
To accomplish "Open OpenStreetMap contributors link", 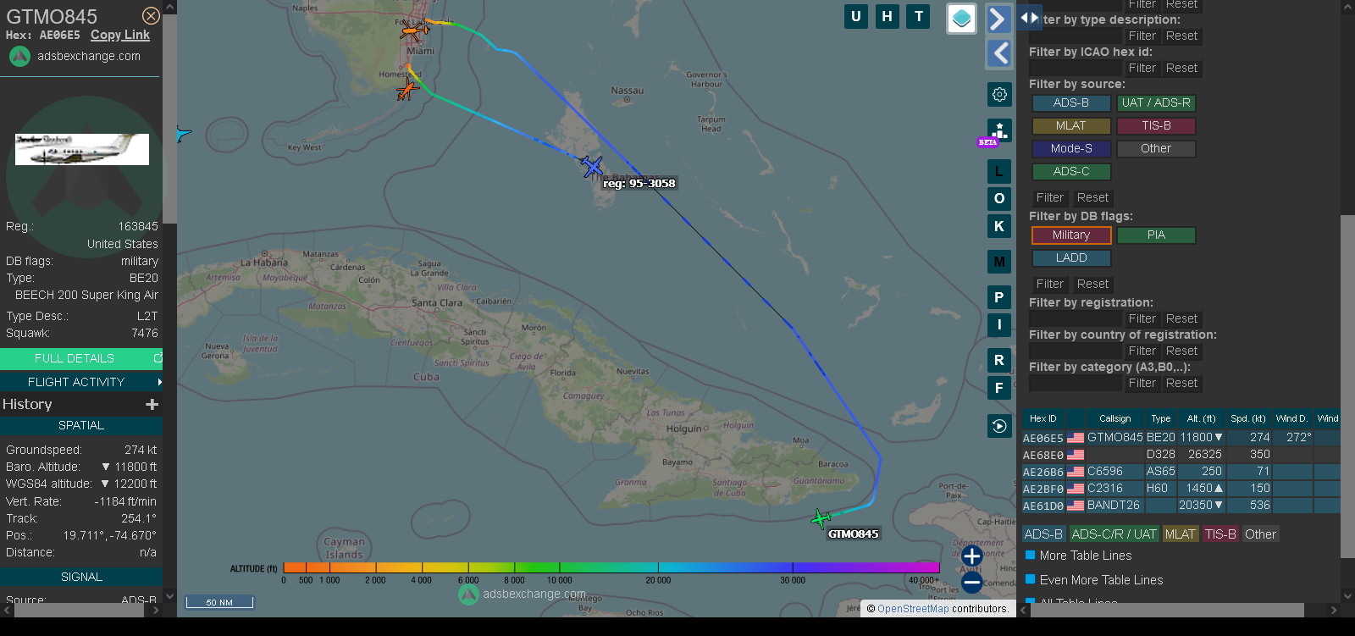I will 913,608.
